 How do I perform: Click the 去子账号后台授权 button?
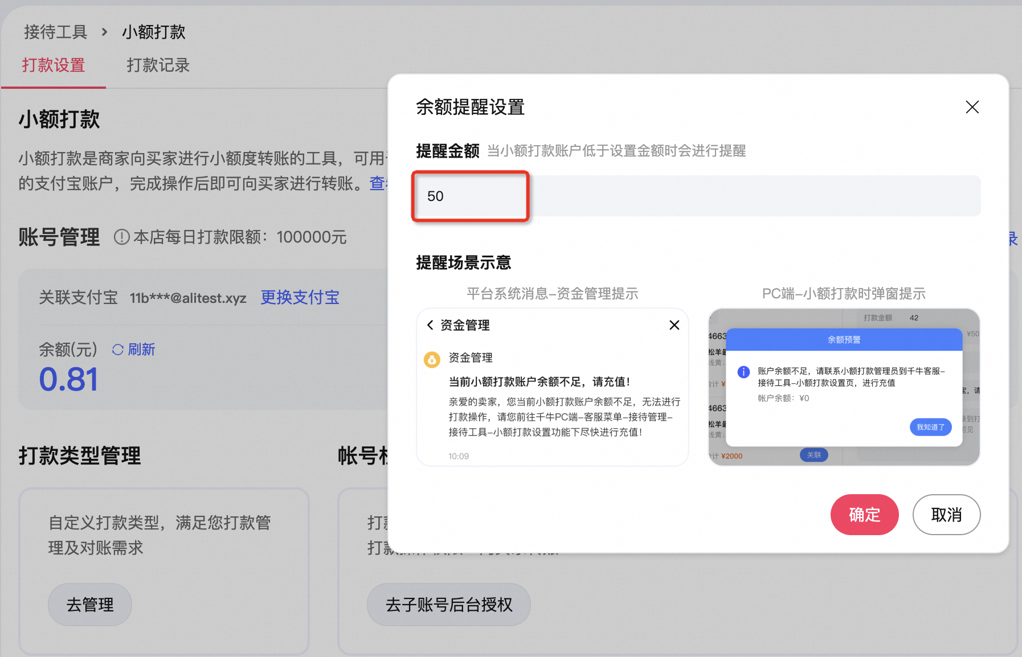449,605
